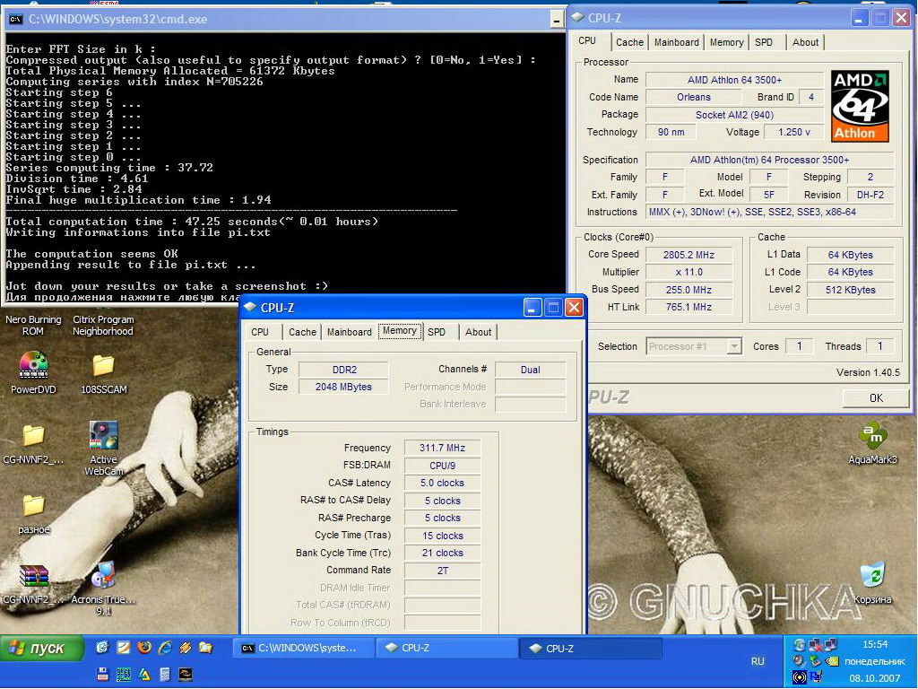The width and height of the screenshot is (918, 689).
Task: Click the black square quick launch icon
Action: tap(186, 675)
